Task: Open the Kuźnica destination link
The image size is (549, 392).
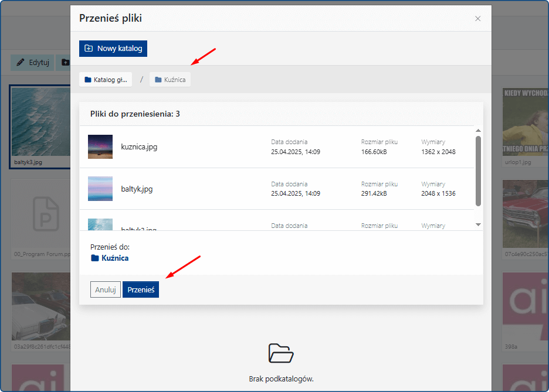Action: pyautogui.click(x=114, y=258)
